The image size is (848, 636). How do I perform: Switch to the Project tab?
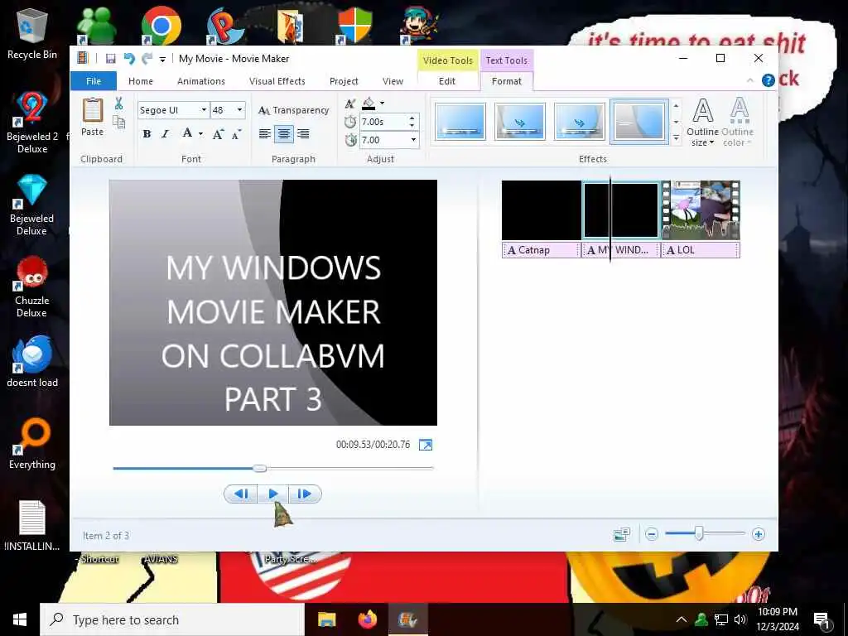pyautogui.click(x=344, y=81)
